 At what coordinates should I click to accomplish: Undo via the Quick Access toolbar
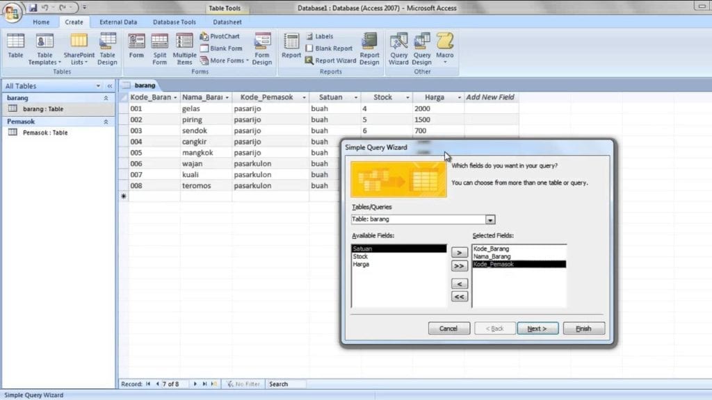pos(45,8)
